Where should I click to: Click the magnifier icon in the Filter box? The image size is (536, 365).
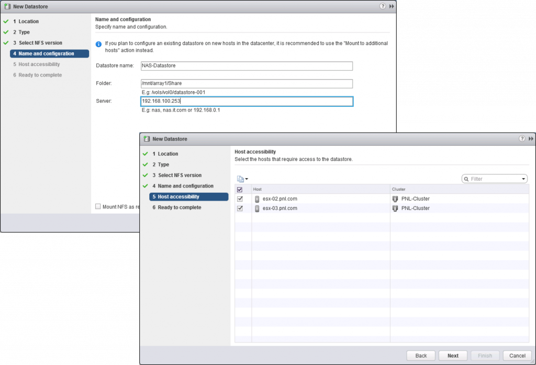[467, 179]
